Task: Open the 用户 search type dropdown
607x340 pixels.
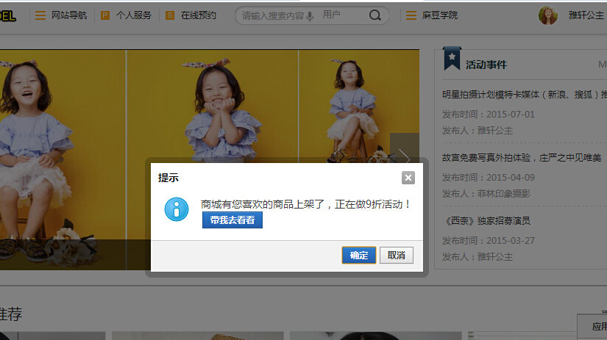Action: (332, 15)
